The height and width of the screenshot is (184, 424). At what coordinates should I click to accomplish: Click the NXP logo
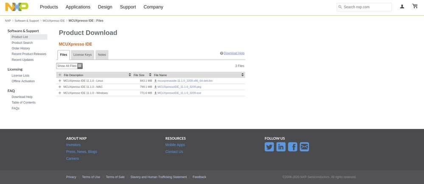(17, 7)
